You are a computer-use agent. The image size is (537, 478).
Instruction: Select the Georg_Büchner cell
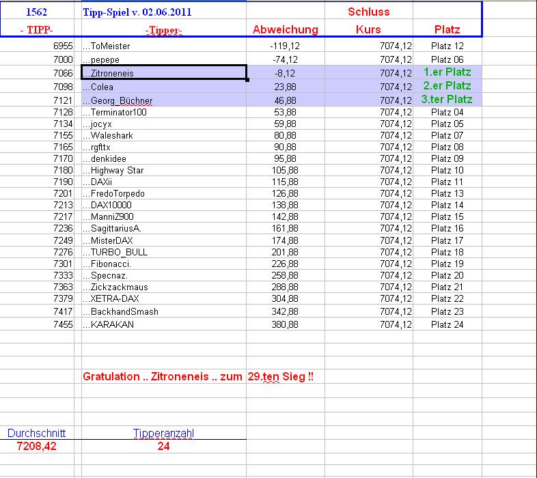(x=164, y=100)
